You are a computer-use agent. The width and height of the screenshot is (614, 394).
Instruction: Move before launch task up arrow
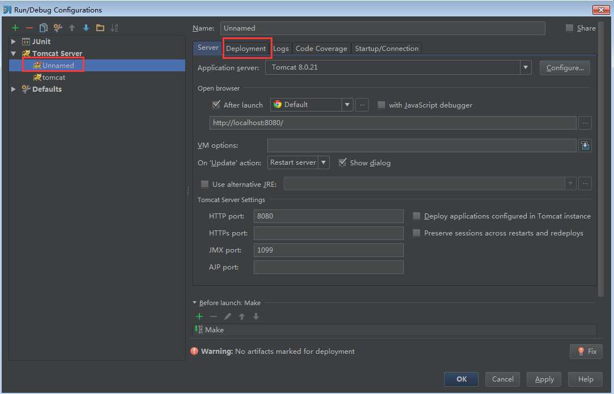242,316
